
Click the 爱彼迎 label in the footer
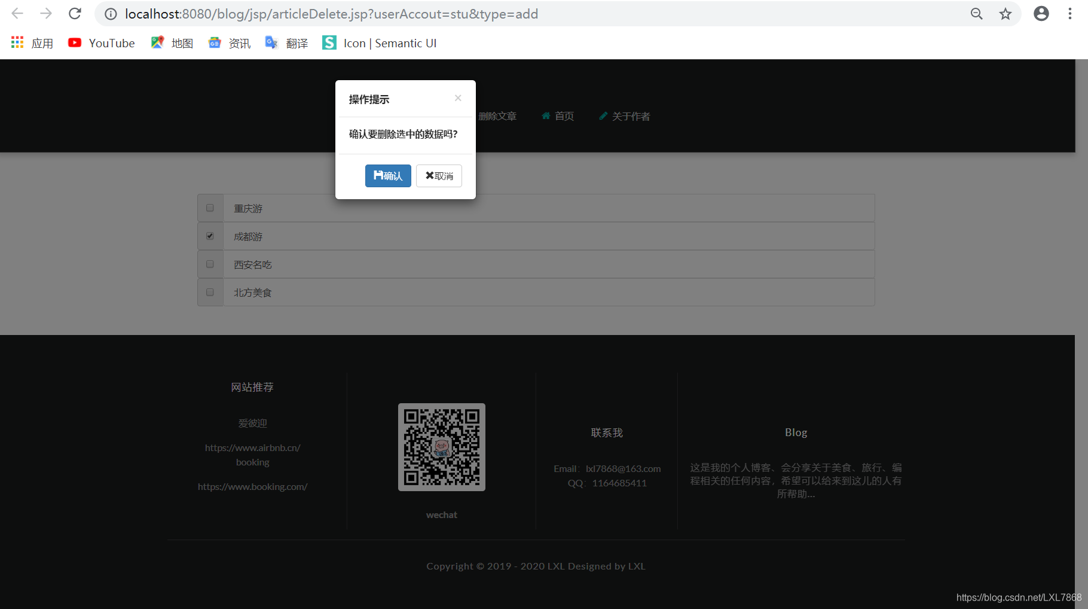pyautogui.click(x=253, y=423)
